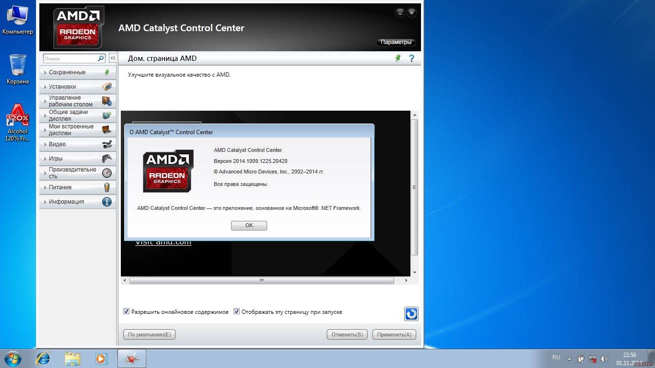Open help via the question mark icon
Viewport: 655px width, 368px height.
tap(411, 58)
